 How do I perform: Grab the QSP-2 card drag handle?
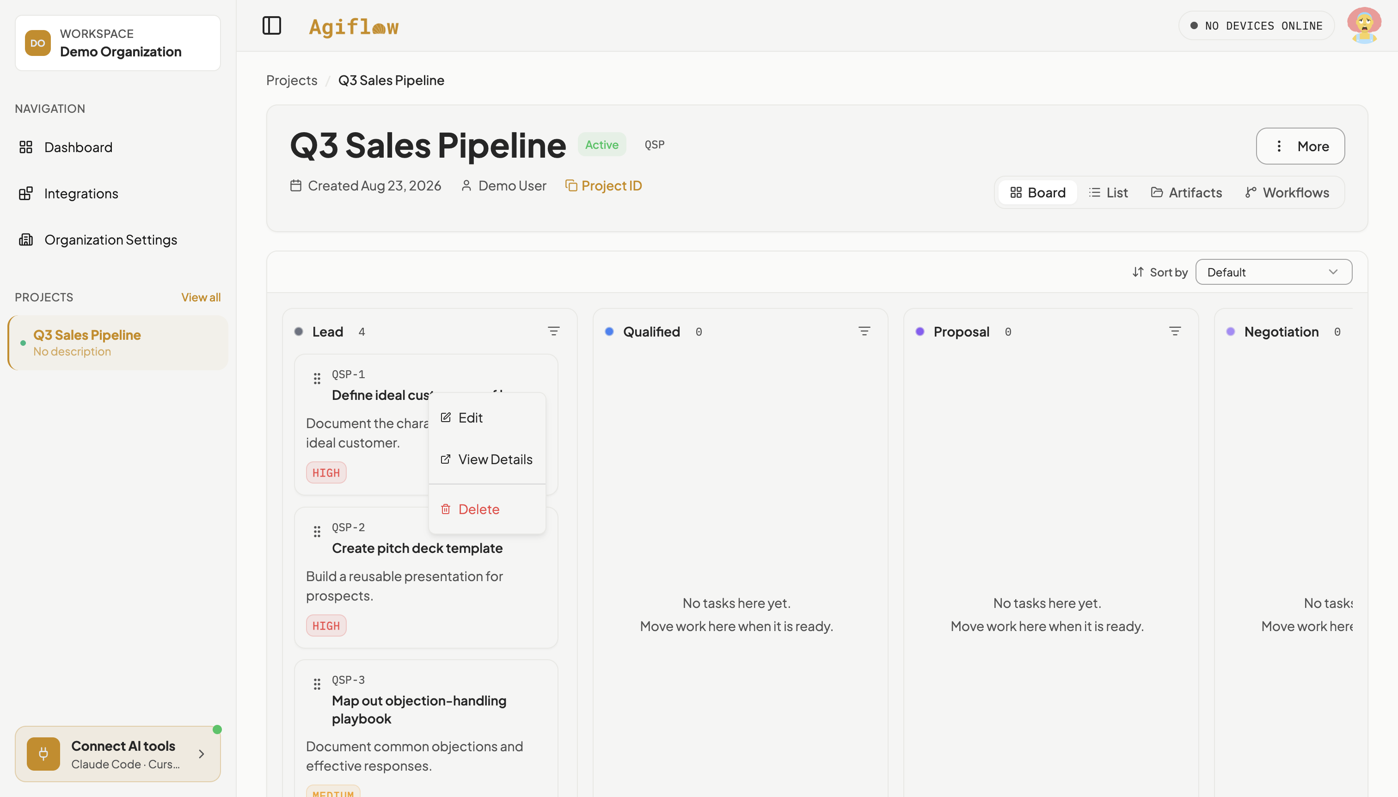(317, 532)
